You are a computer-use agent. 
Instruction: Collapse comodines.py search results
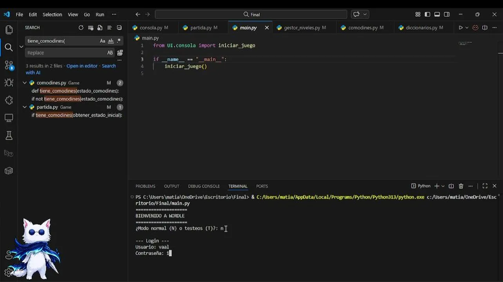25,83
